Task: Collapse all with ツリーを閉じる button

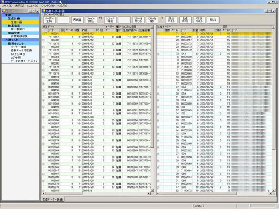Action: point(138,20)
